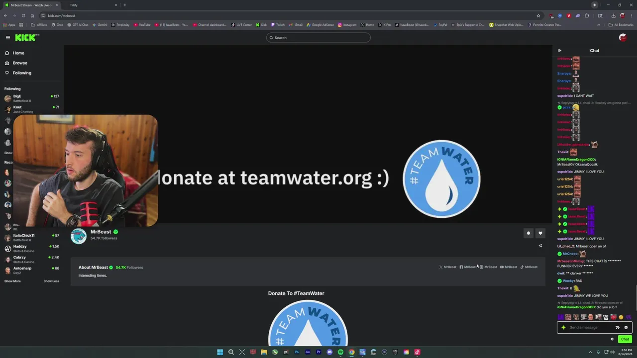Viewport: 637px width, 358px height.
Task: Click the MrBeast channel avatar
Action: pos(78,236)
